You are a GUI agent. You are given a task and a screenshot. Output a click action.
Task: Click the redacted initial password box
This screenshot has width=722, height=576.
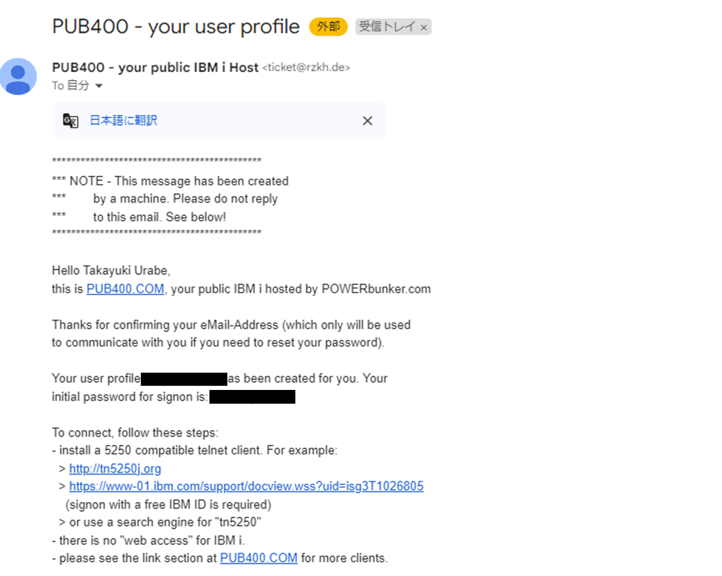[253, 397]
